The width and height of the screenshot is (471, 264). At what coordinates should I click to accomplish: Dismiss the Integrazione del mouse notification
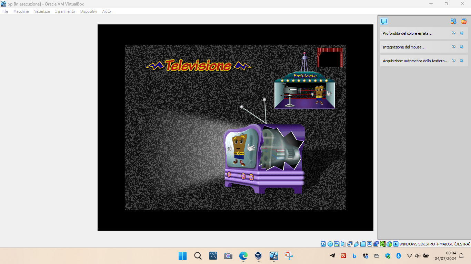coord(462,47)
